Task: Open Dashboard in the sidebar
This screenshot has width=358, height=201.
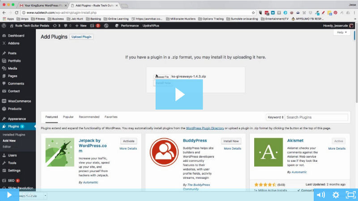Action: pos(16,36)
